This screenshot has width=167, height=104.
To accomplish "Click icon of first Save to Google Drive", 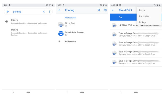I will [x=114, y=35].
